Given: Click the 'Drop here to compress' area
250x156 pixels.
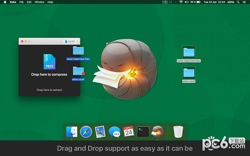Looking at the screenshot, I should pyautogui.click(x=49, y=74).
